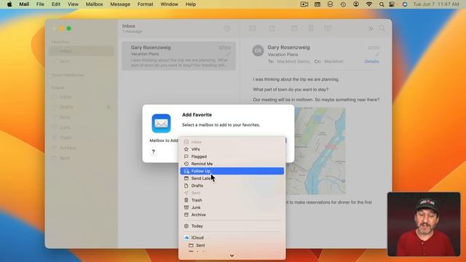The image size is (466, 262).
Task: Open the Wi-Fi status menu
Action: pyautogui.click(x=369, y=4)
